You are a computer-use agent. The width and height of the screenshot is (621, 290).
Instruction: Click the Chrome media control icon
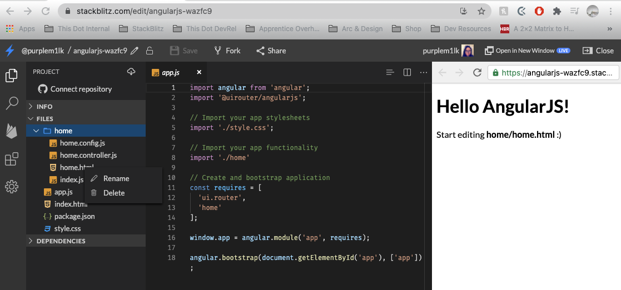tap(575, 11)
